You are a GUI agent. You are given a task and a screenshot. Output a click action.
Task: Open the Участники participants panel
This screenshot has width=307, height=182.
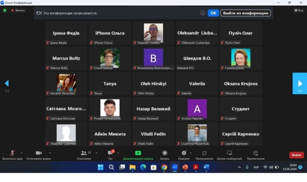(x=84, y=153)
